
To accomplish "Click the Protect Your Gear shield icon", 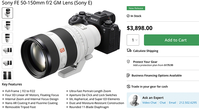I will [x=128, y=62].
